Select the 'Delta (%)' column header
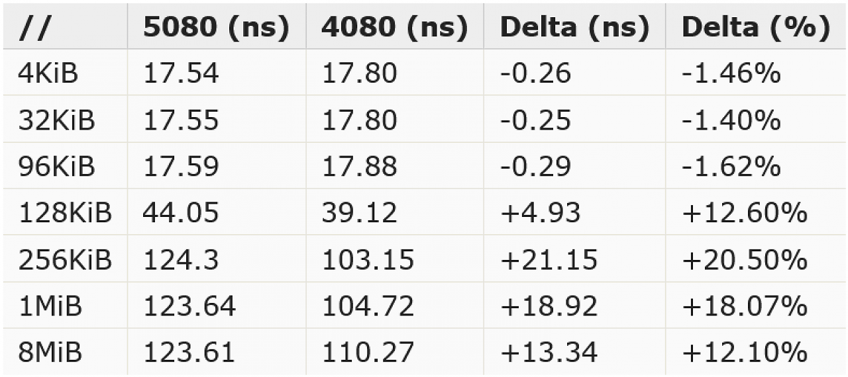 coord(755,27)
